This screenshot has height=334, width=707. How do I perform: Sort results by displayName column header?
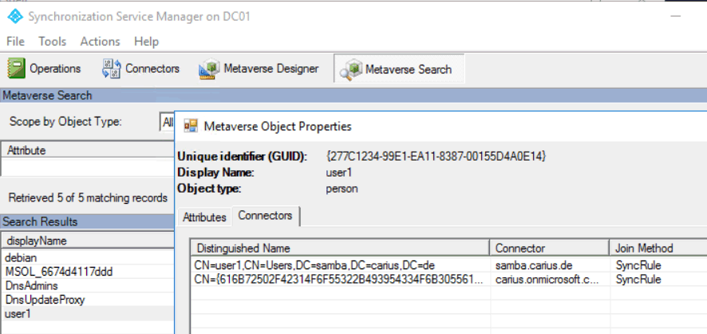point(88,241)
